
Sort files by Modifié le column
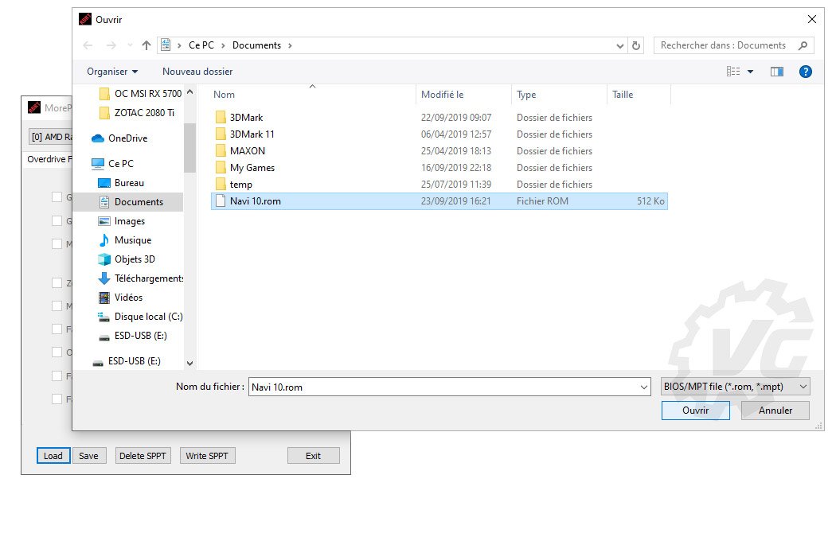[443, 95]
